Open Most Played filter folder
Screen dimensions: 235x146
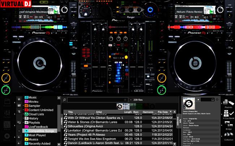point(35,135)
